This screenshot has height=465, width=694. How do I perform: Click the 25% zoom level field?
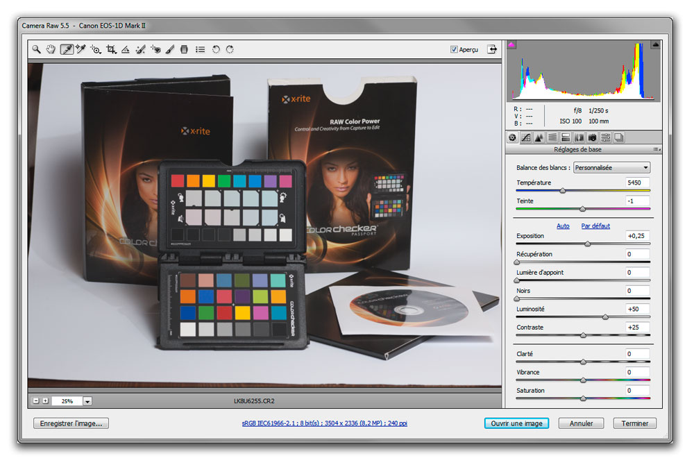click(67, 401)
